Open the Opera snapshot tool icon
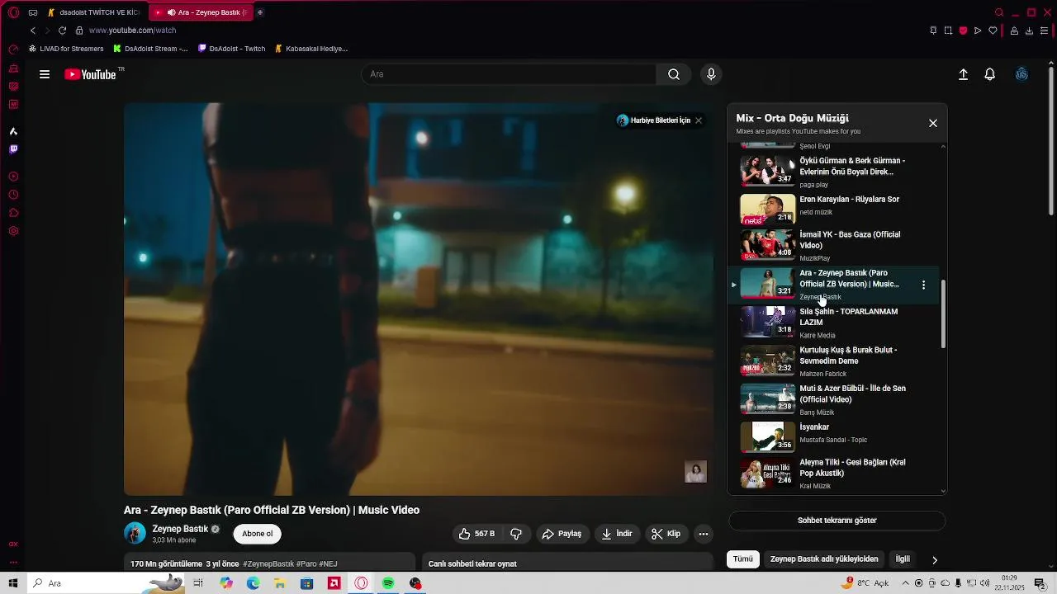The height and width of the screenshot is (594, 1057). (948, 31)
